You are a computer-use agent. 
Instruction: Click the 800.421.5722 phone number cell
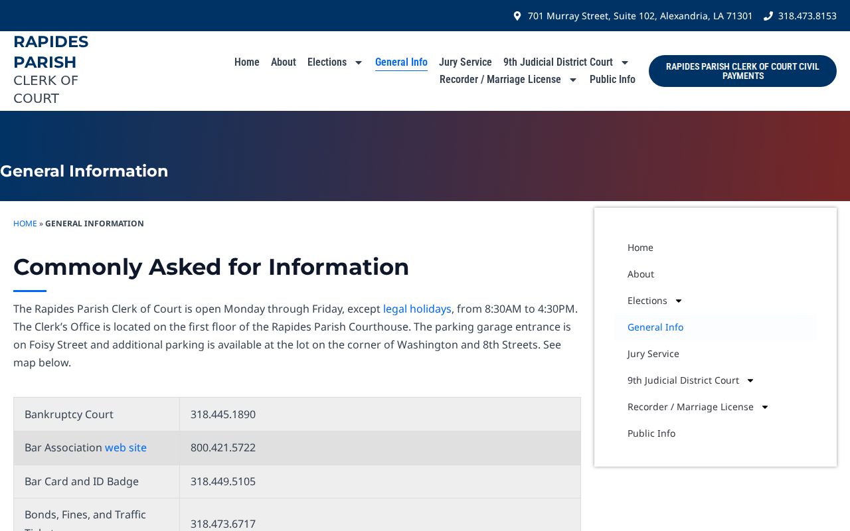click(x=380, y=448)
